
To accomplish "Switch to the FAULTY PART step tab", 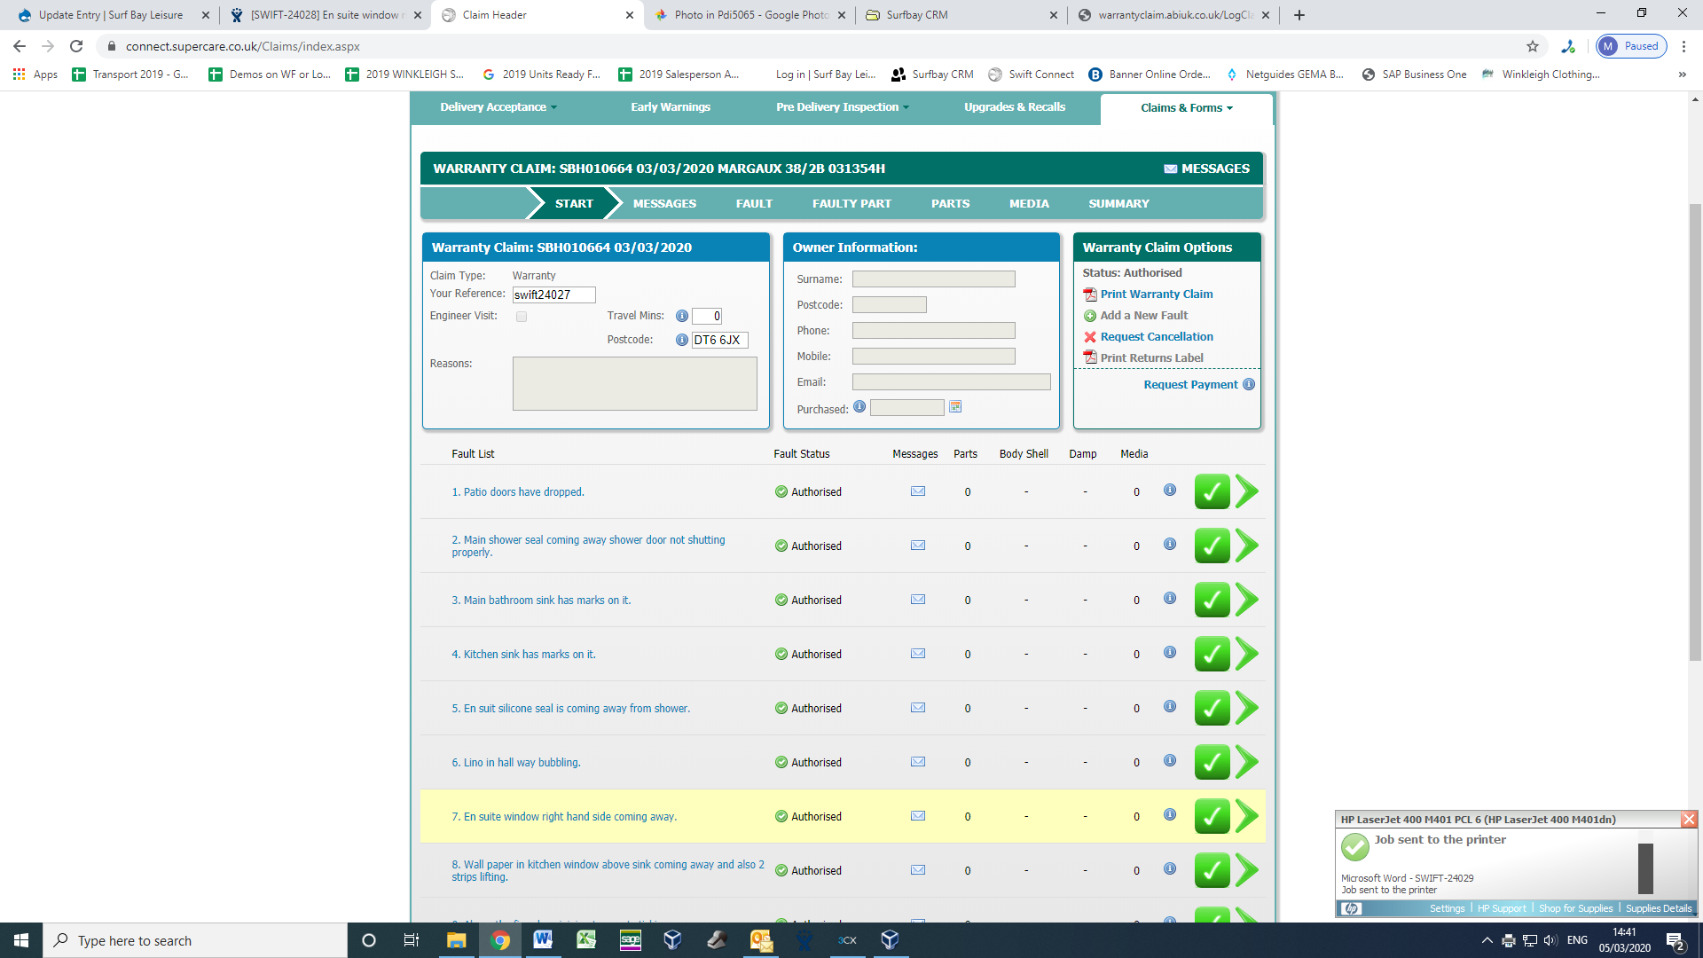I will click(851, 203).
